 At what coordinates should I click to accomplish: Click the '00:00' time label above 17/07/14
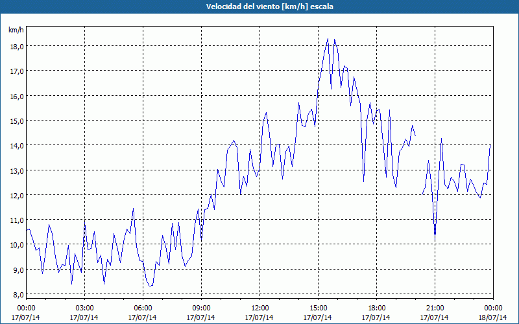[26, 308]
